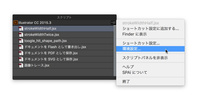Select ドキュメントを Flash として書き出し.jsx script
This screenshot has width=200, height=98.
pos(63,47)
